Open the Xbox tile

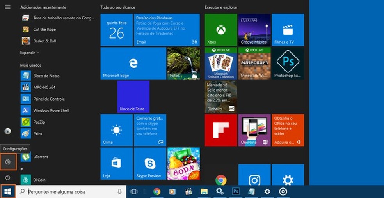(x=220, y=30)
